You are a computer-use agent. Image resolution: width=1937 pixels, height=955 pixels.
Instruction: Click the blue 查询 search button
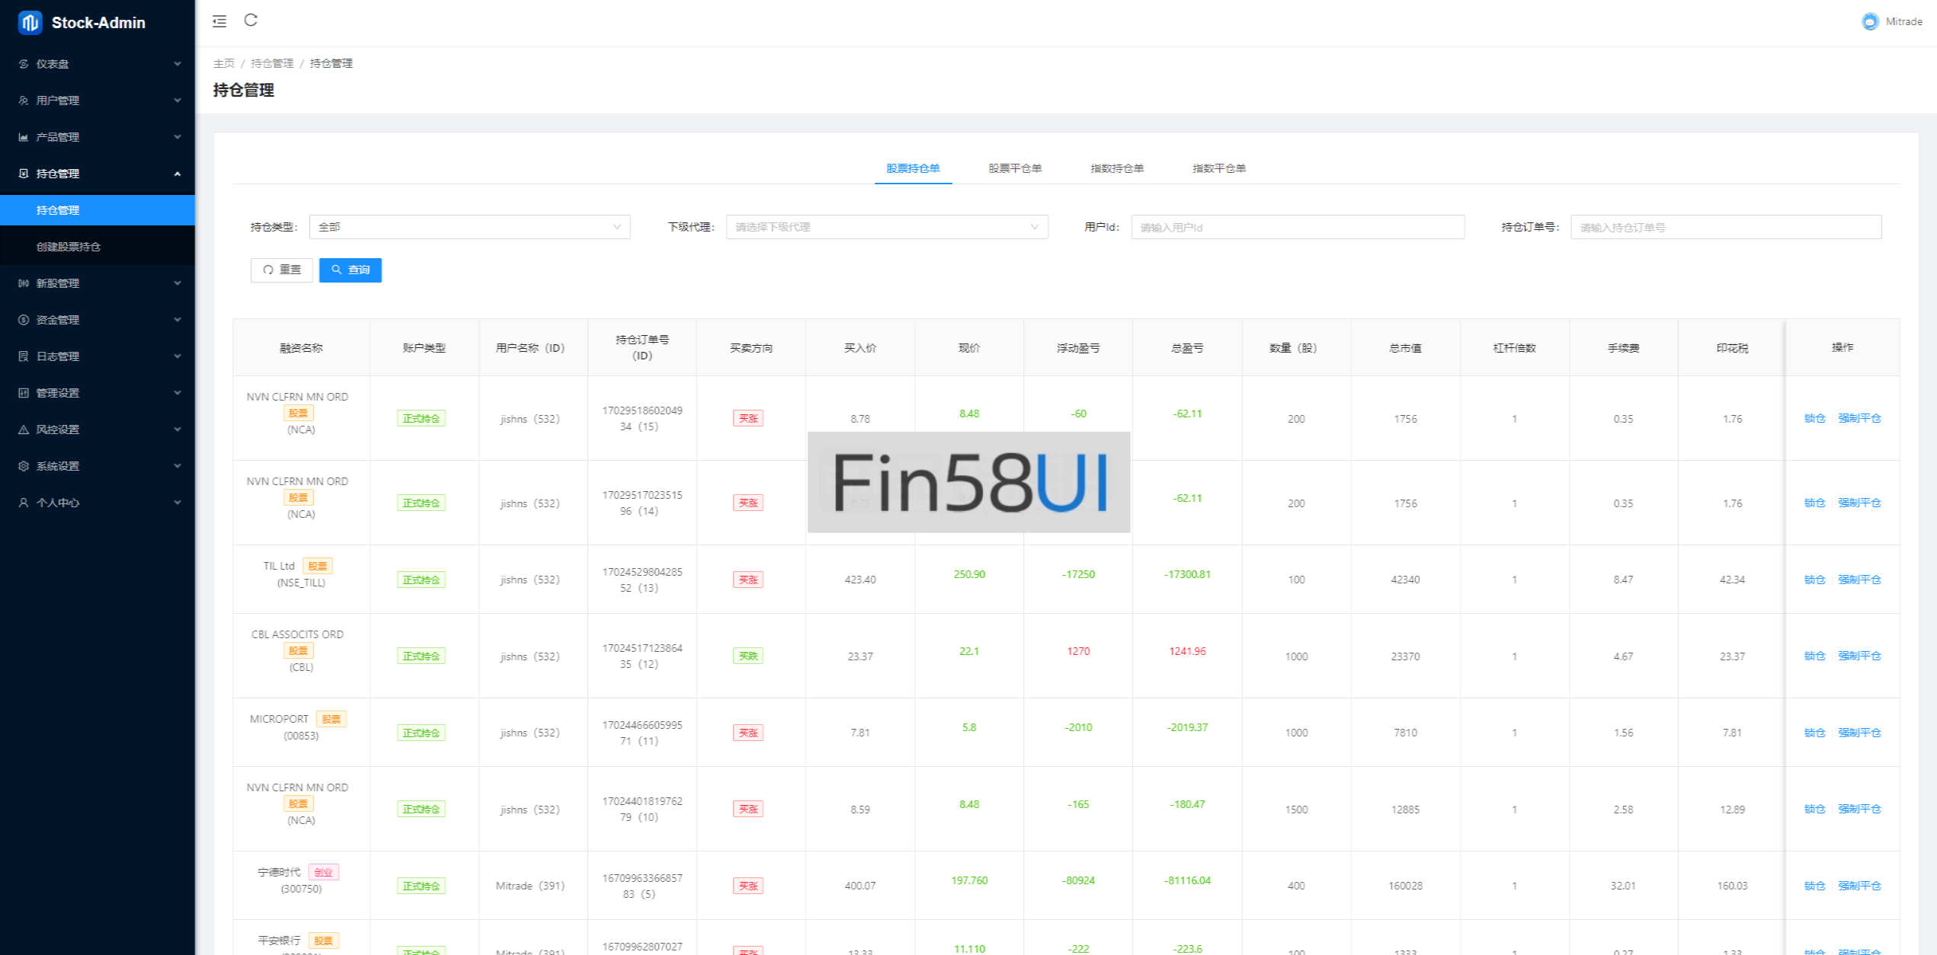pos(350,270)
